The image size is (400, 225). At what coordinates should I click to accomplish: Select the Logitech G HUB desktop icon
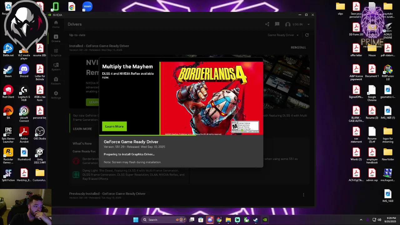[24, 93]
